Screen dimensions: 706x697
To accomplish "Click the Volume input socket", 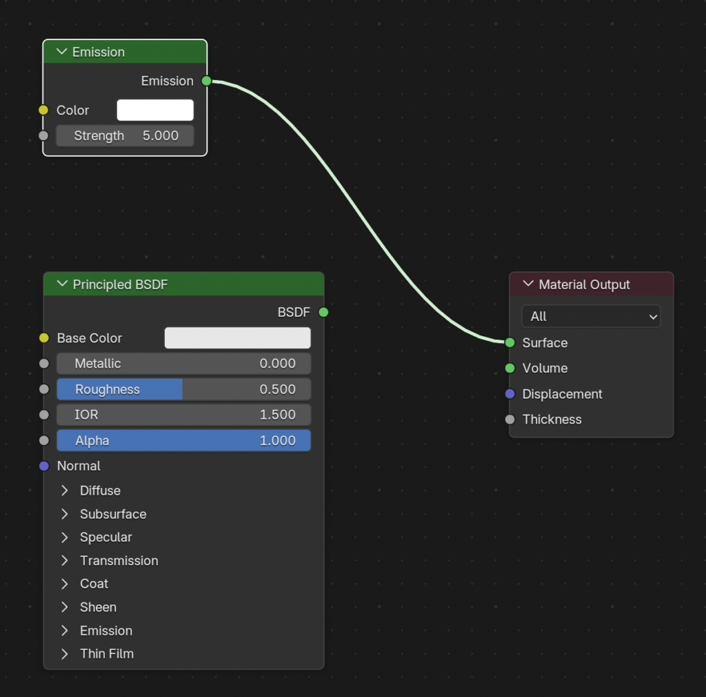I will 510,369.
